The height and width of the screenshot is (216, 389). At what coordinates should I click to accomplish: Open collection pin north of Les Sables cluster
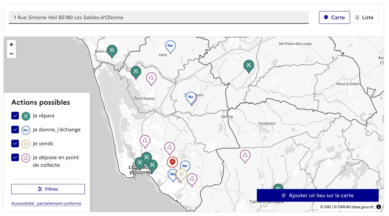145,142
